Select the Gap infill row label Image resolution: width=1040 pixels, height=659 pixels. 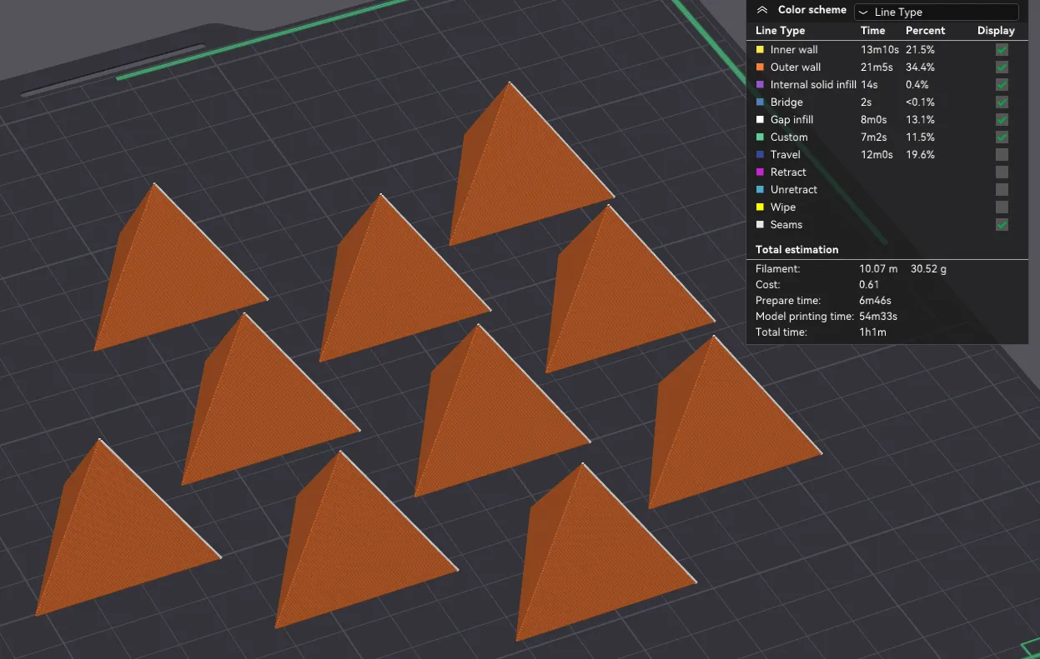point(791,120)
